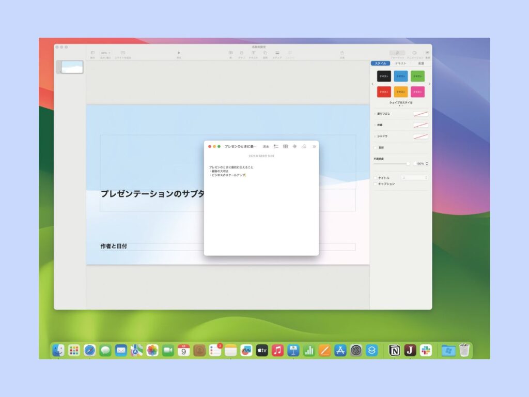Click the checklist icon in Notes toolbar

[x=276, y=146]
